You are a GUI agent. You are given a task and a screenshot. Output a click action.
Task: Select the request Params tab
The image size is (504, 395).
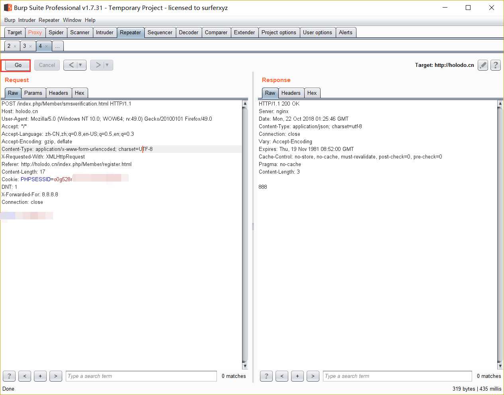[x=33, y=93]
